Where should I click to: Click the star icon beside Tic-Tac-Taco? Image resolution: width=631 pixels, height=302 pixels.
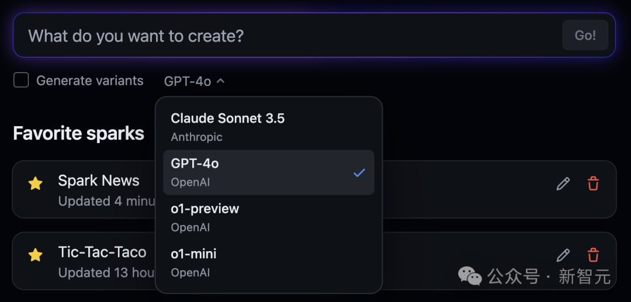36,255
